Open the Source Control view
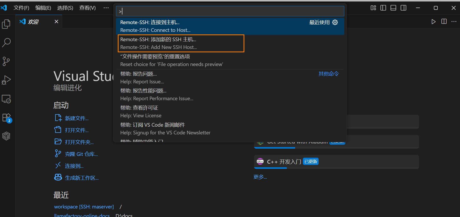The height and width of the screenshot is (217, 460). 6,61
